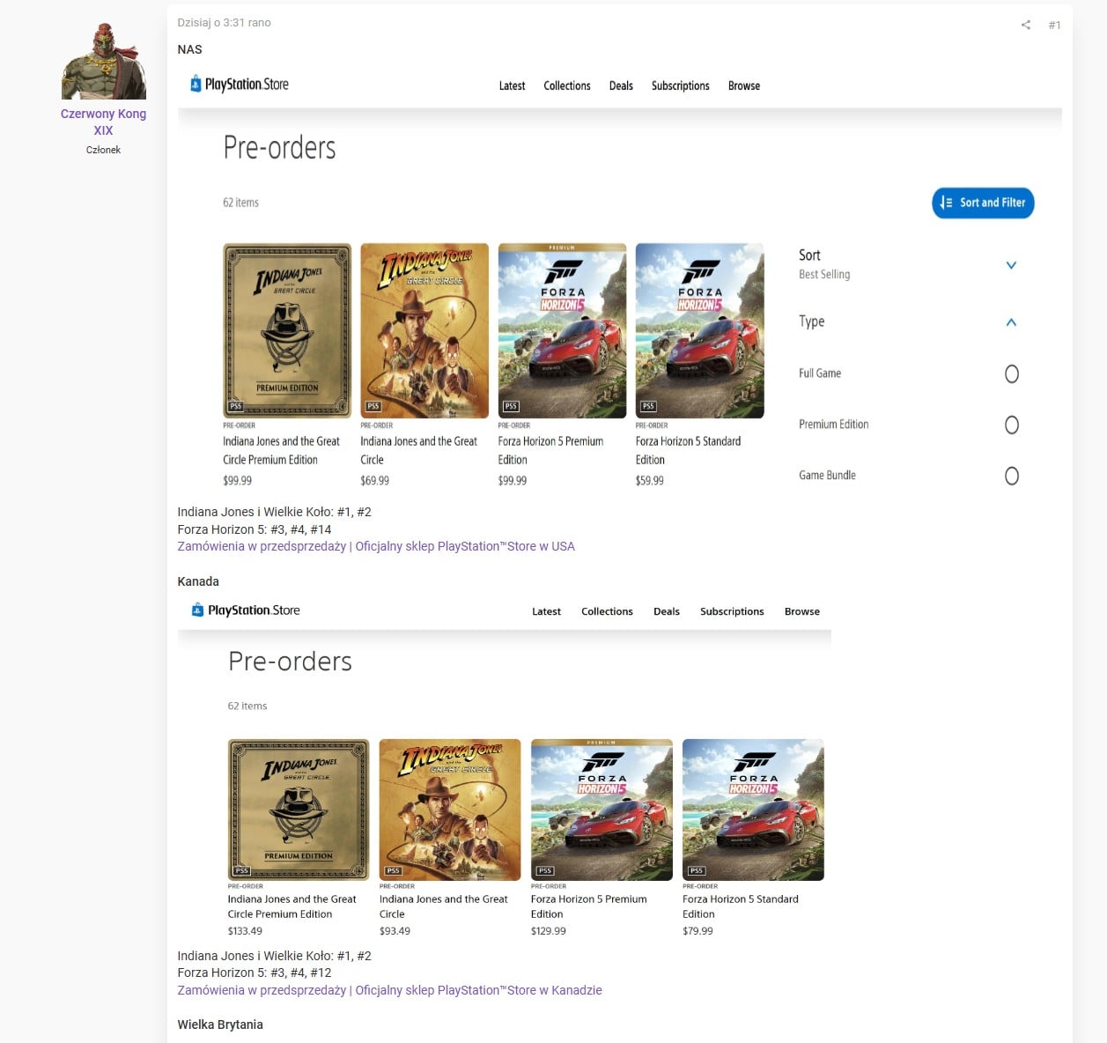Click Forza Horizon 5: #3, #4, #14 text
This screenshot has width=1107, height=1043.
[255, 529]
